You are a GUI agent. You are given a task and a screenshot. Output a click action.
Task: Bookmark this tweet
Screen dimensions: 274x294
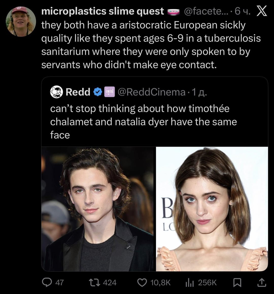237,282
